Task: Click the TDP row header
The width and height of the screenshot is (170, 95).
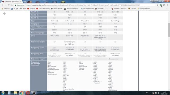Action: [38, 30]
